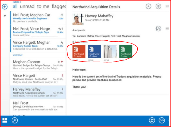The width and height of the screenshot is (171, 127).
Task: Switch to the to me filter tab
Action: (x=43, y=6)
